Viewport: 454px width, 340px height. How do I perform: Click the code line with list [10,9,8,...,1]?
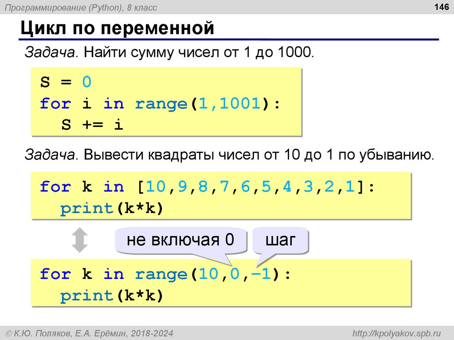coord(207,186)
